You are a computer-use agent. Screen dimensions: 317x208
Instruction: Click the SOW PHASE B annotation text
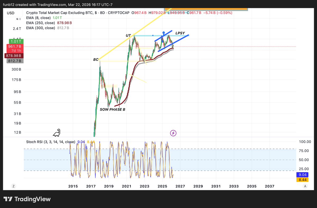pos(112,109)
